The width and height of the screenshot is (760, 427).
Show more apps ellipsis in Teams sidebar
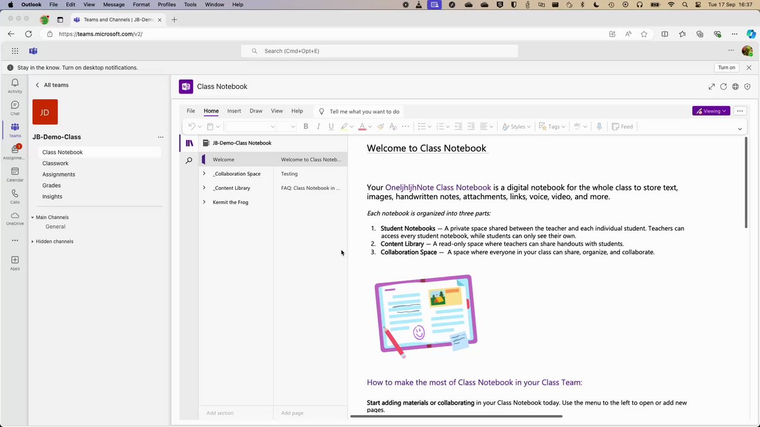click(x=15, y=240)
